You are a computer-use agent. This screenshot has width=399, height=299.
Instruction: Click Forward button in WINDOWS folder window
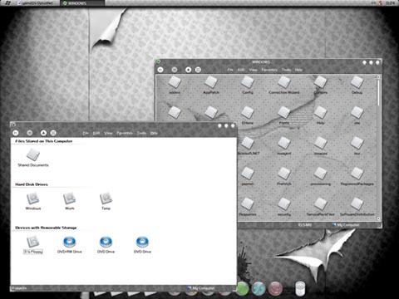[175, 70]
